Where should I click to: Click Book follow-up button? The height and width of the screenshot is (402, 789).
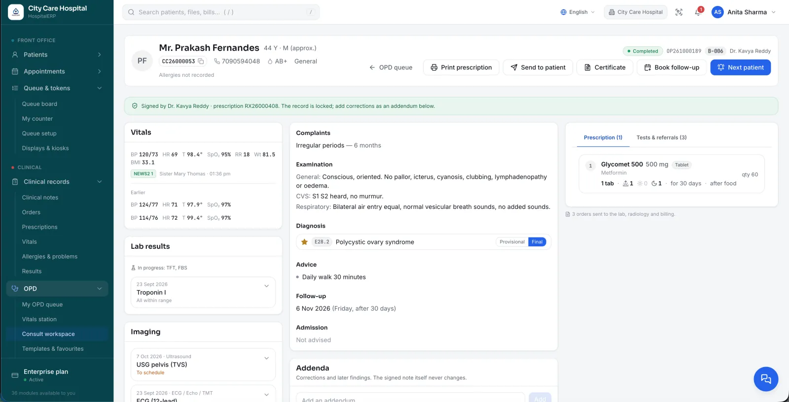[672, 67]
